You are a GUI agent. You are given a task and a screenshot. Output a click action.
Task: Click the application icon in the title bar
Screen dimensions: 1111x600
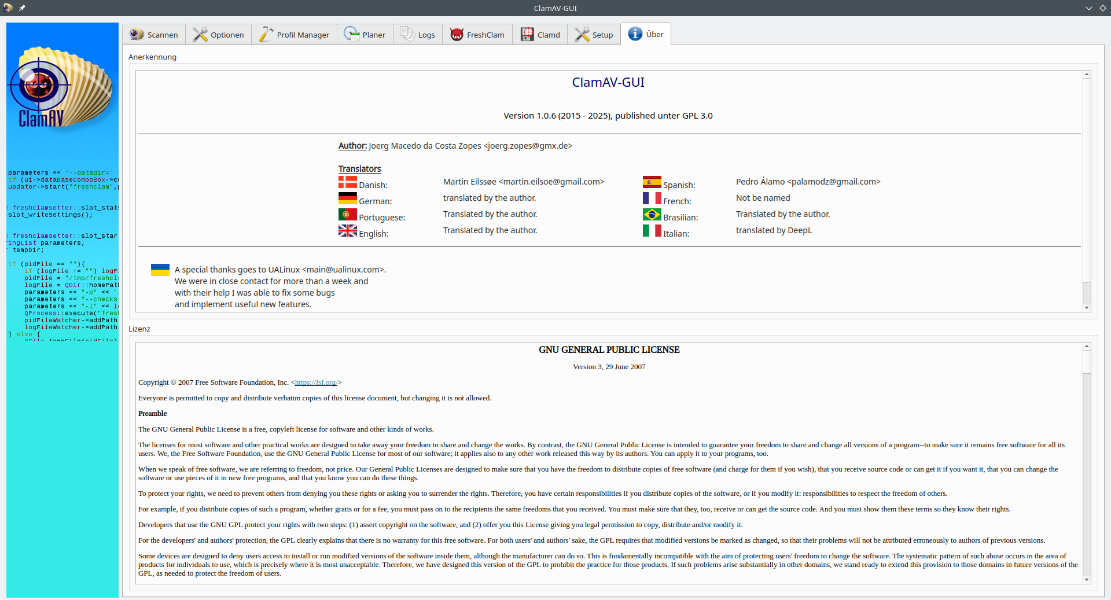(8, 8)
